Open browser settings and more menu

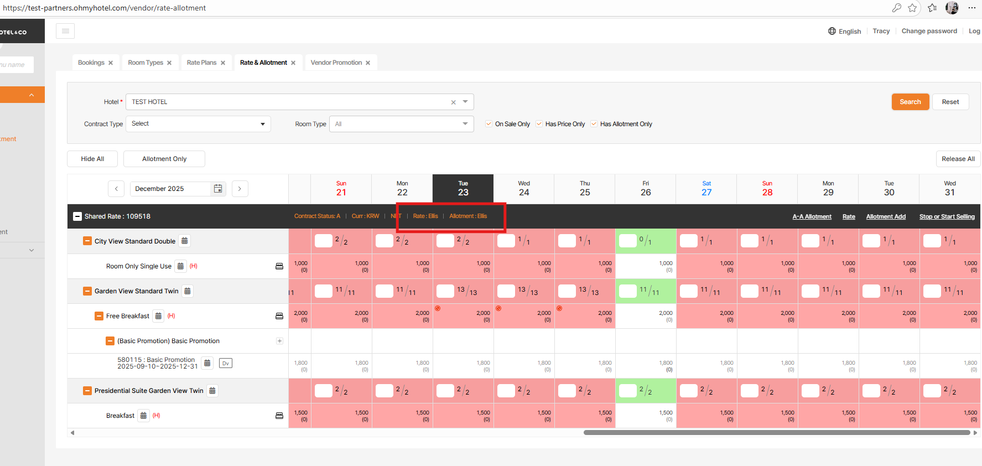[x=972, y=8]
